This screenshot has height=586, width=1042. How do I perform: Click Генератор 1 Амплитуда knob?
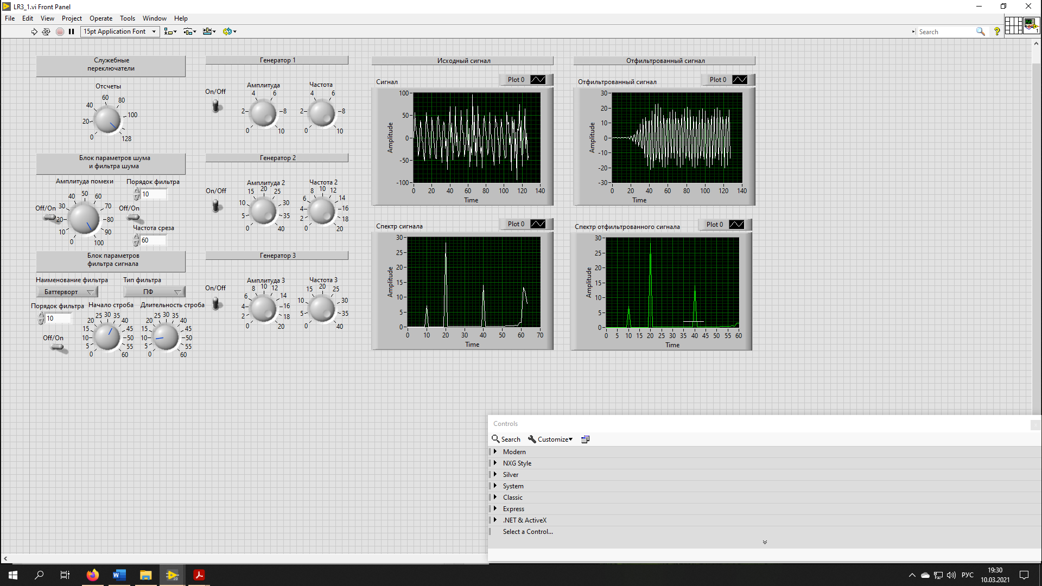coord(264,113)
